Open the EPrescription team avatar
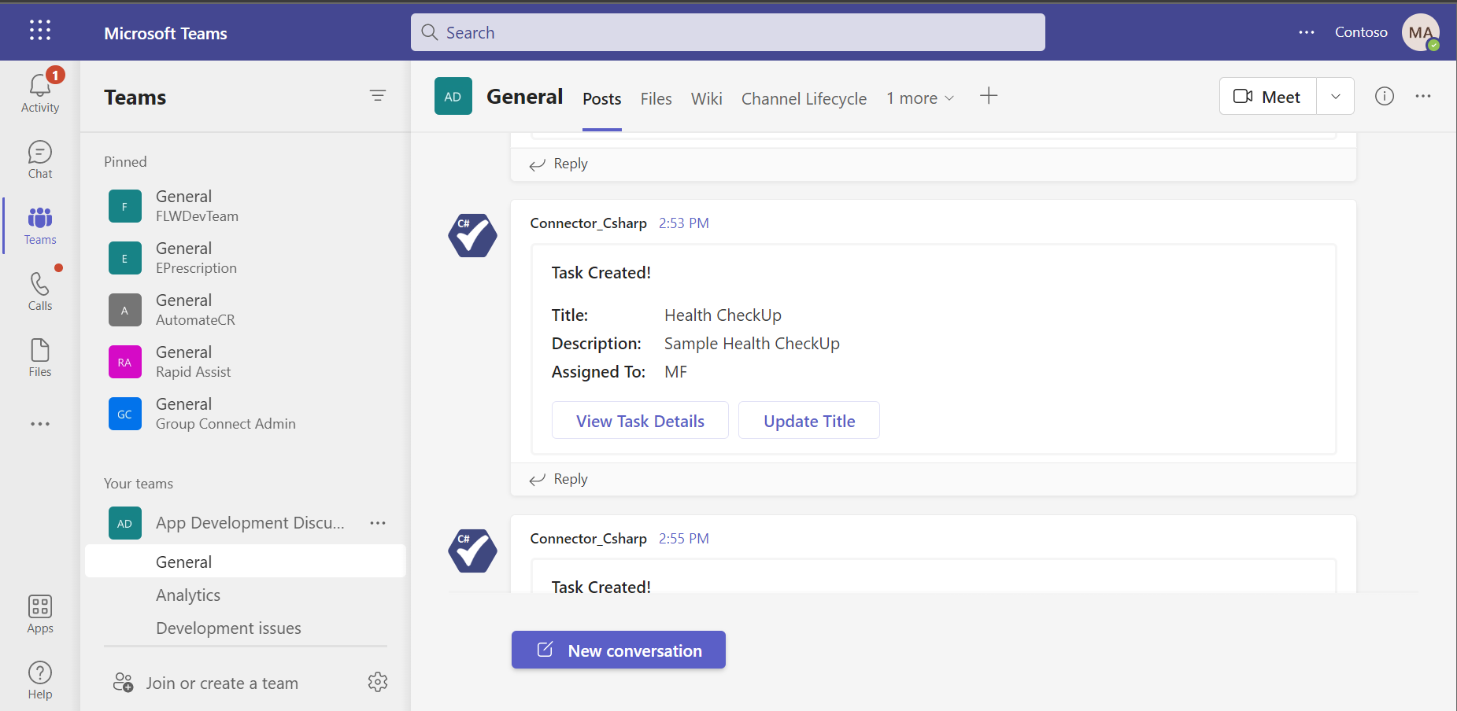The width and height of the screenshot is (1457, 711). (x=125, y=258)
